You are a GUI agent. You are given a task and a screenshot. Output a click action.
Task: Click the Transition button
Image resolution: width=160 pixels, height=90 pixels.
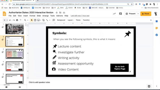pyautogui.click(x=86, y=20)
